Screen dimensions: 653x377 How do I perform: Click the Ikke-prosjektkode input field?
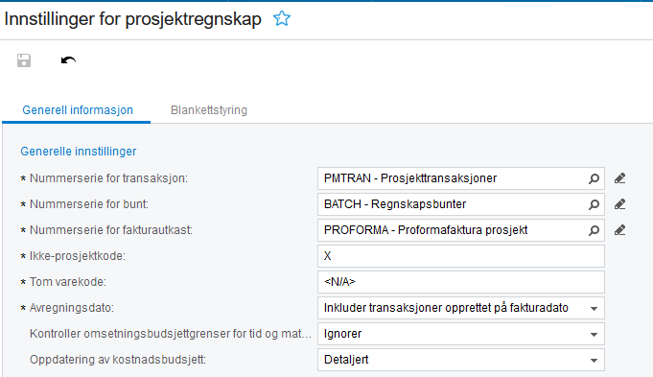(461, 256)
